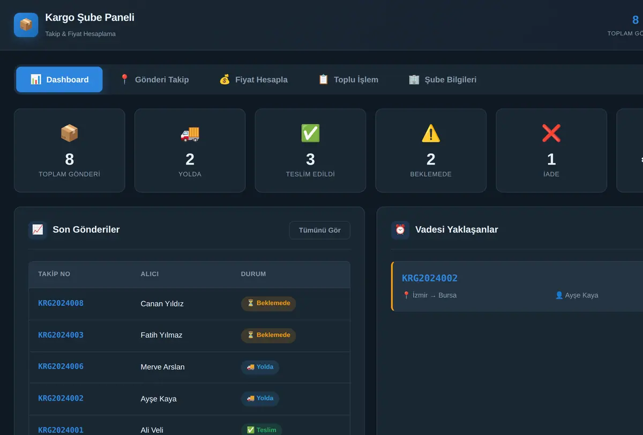
Task: Click the location pin icon next to İzmir → Bursa
Action: (406, 295)
